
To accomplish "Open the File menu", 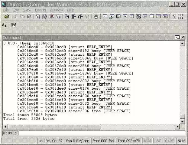I will [6, 10].
